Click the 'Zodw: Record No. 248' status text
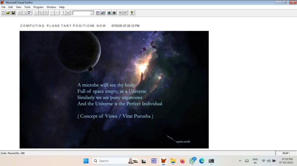This screenshot has width=297, height=166. (12, 153)
